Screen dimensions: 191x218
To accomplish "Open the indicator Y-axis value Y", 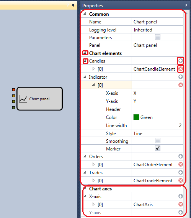I will tap(157, 101).
